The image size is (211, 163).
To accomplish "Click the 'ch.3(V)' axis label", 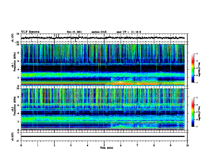I will pos(13,137).
